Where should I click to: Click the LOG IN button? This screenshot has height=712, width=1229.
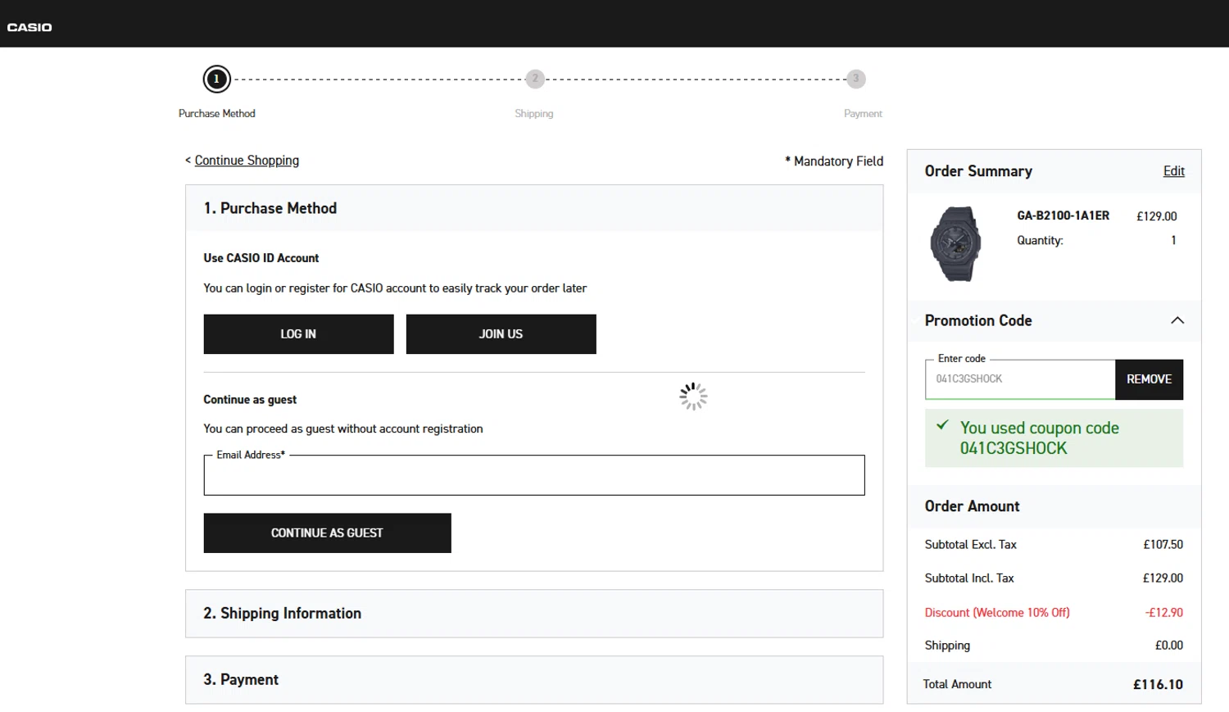click(298, 334)
